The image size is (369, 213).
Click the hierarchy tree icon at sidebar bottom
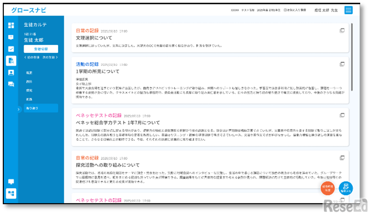click(11, 194)
